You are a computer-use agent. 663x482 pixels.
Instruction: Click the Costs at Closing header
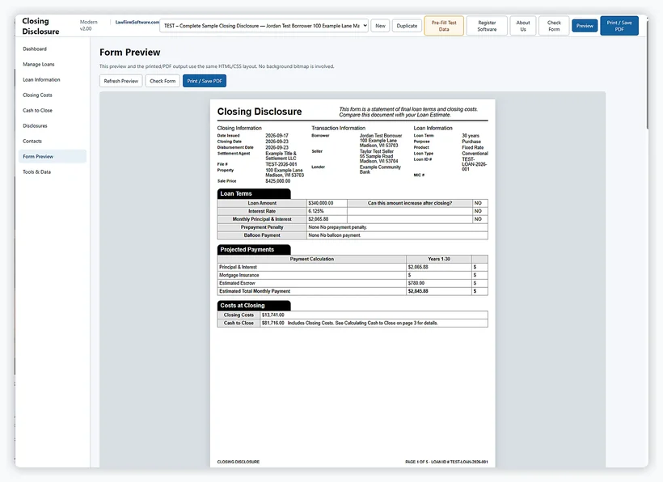pyautogui.click(x=254, y=305)
